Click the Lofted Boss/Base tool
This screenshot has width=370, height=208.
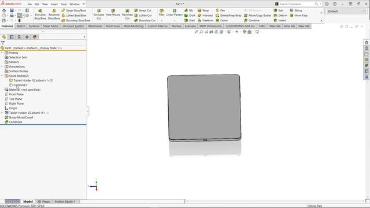tap(73, 16)
